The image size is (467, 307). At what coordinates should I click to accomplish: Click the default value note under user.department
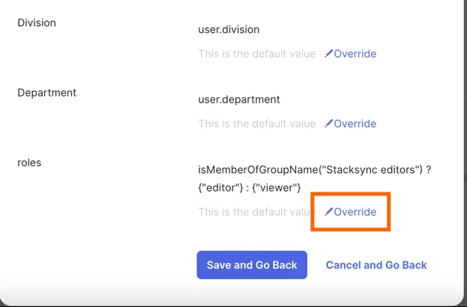(x=257, y=124)
